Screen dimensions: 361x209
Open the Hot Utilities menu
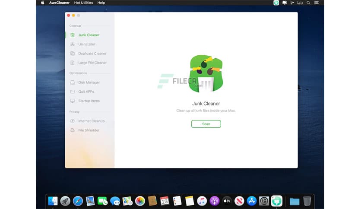[x=83, y=3]
